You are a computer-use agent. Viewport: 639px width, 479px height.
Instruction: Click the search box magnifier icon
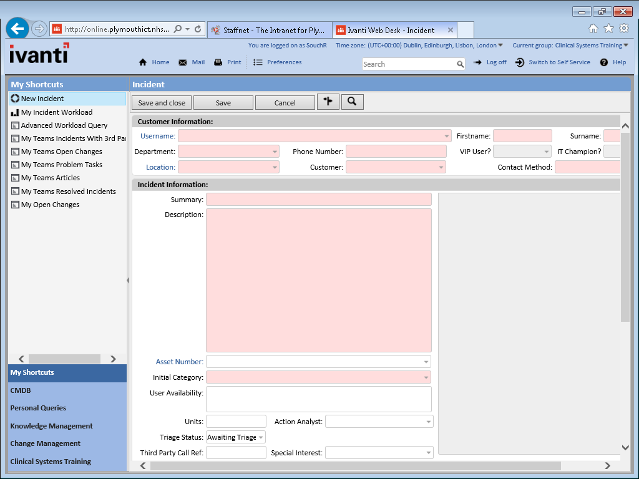[460, 64]
